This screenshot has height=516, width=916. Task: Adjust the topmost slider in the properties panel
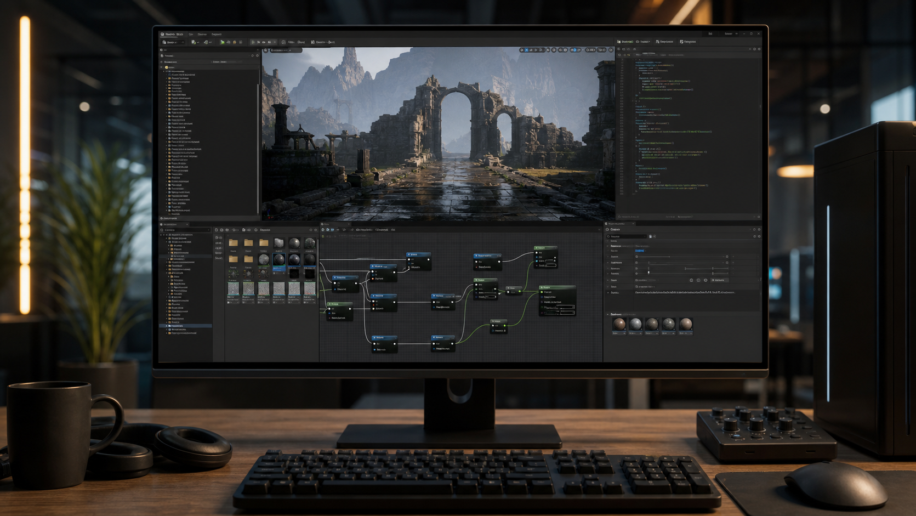tap(681, 257)
